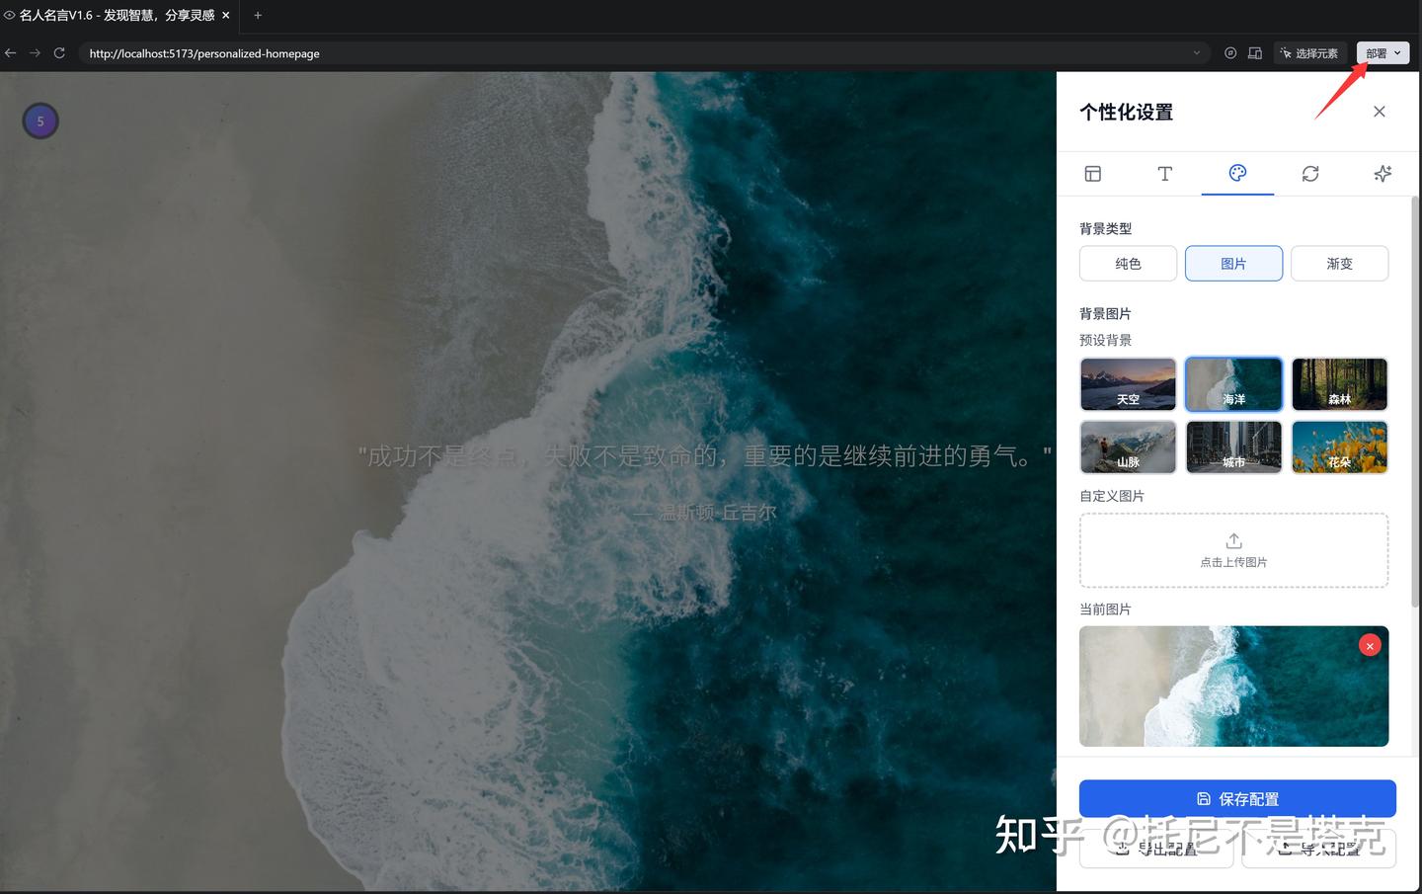Expand the address bar suggestions chevron
The height and width of the screenshot is (894, 1422).
pos(1196,52)
